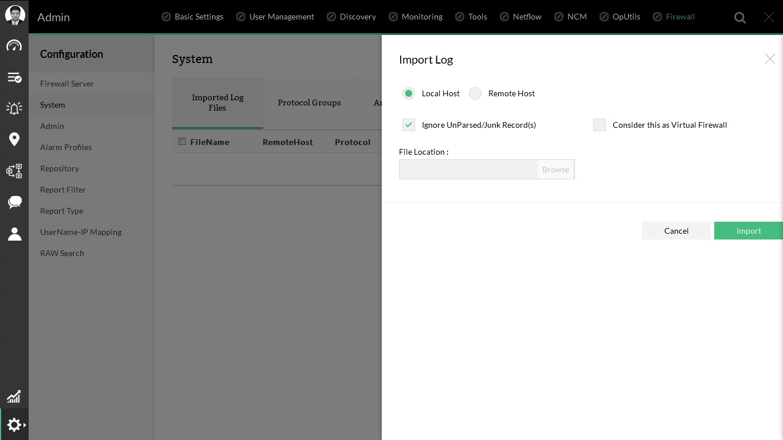This screenshot has height=440, width=783.
Task: Open UserName-IP Mapping settings
Action: [x=92, y=232]
